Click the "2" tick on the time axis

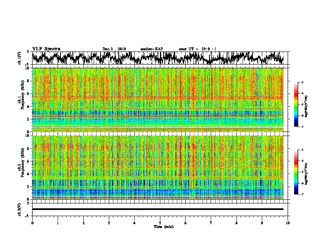click(83, 223)
